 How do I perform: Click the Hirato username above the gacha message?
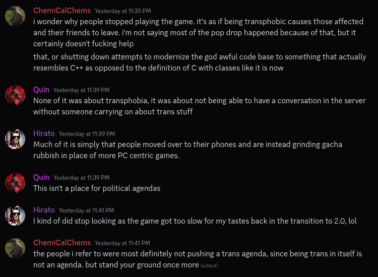[x=44, y=133]
